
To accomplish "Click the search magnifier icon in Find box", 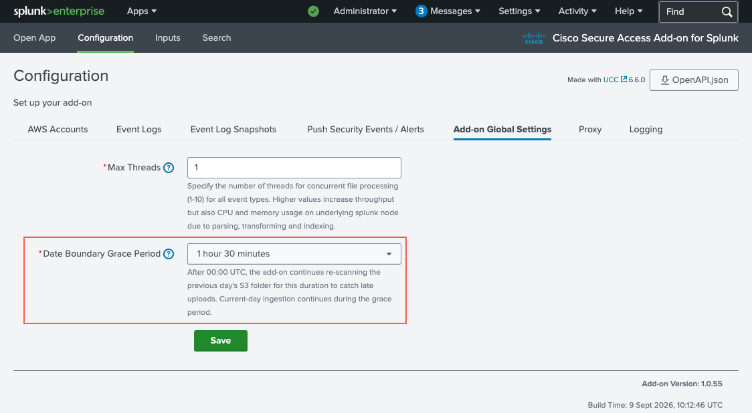I will coord(727,11).
